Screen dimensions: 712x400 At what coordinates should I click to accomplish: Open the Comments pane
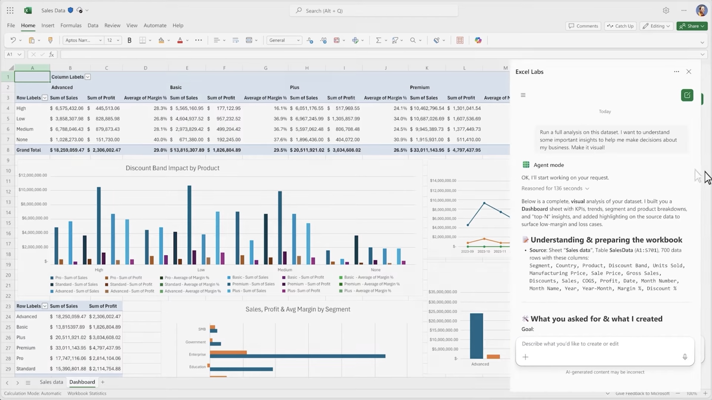point(583,26)
